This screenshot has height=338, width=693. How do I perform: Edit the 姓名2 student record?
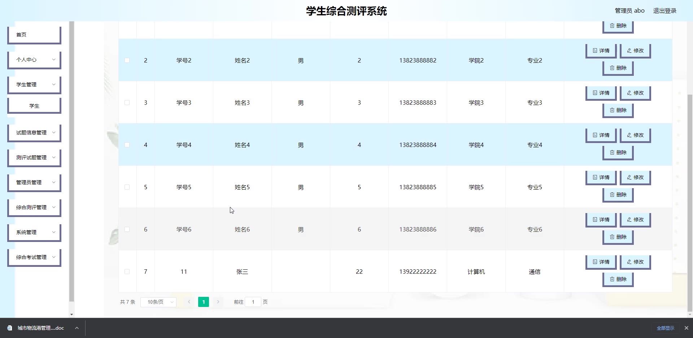pos(635,51)
